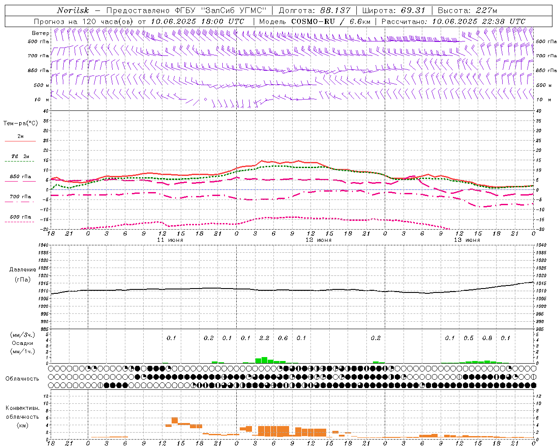This screenshot has height=447, width=559.
Task: Click the Norilsk station title
Action: (73, 10)
